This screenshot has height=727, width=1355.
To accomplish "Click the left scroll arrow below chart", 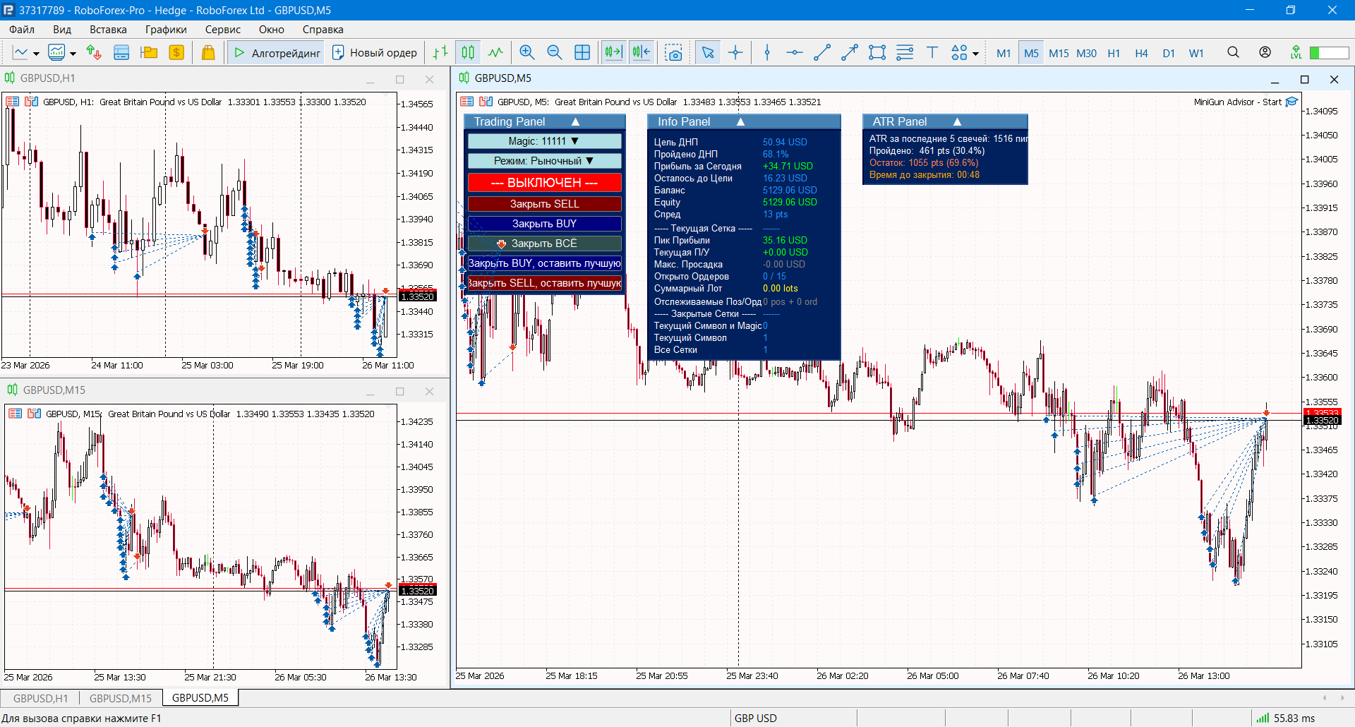I will tap(1325, 697).
